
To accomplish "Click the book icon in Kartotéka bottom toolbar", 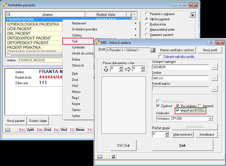I will (x=7, y=130).
